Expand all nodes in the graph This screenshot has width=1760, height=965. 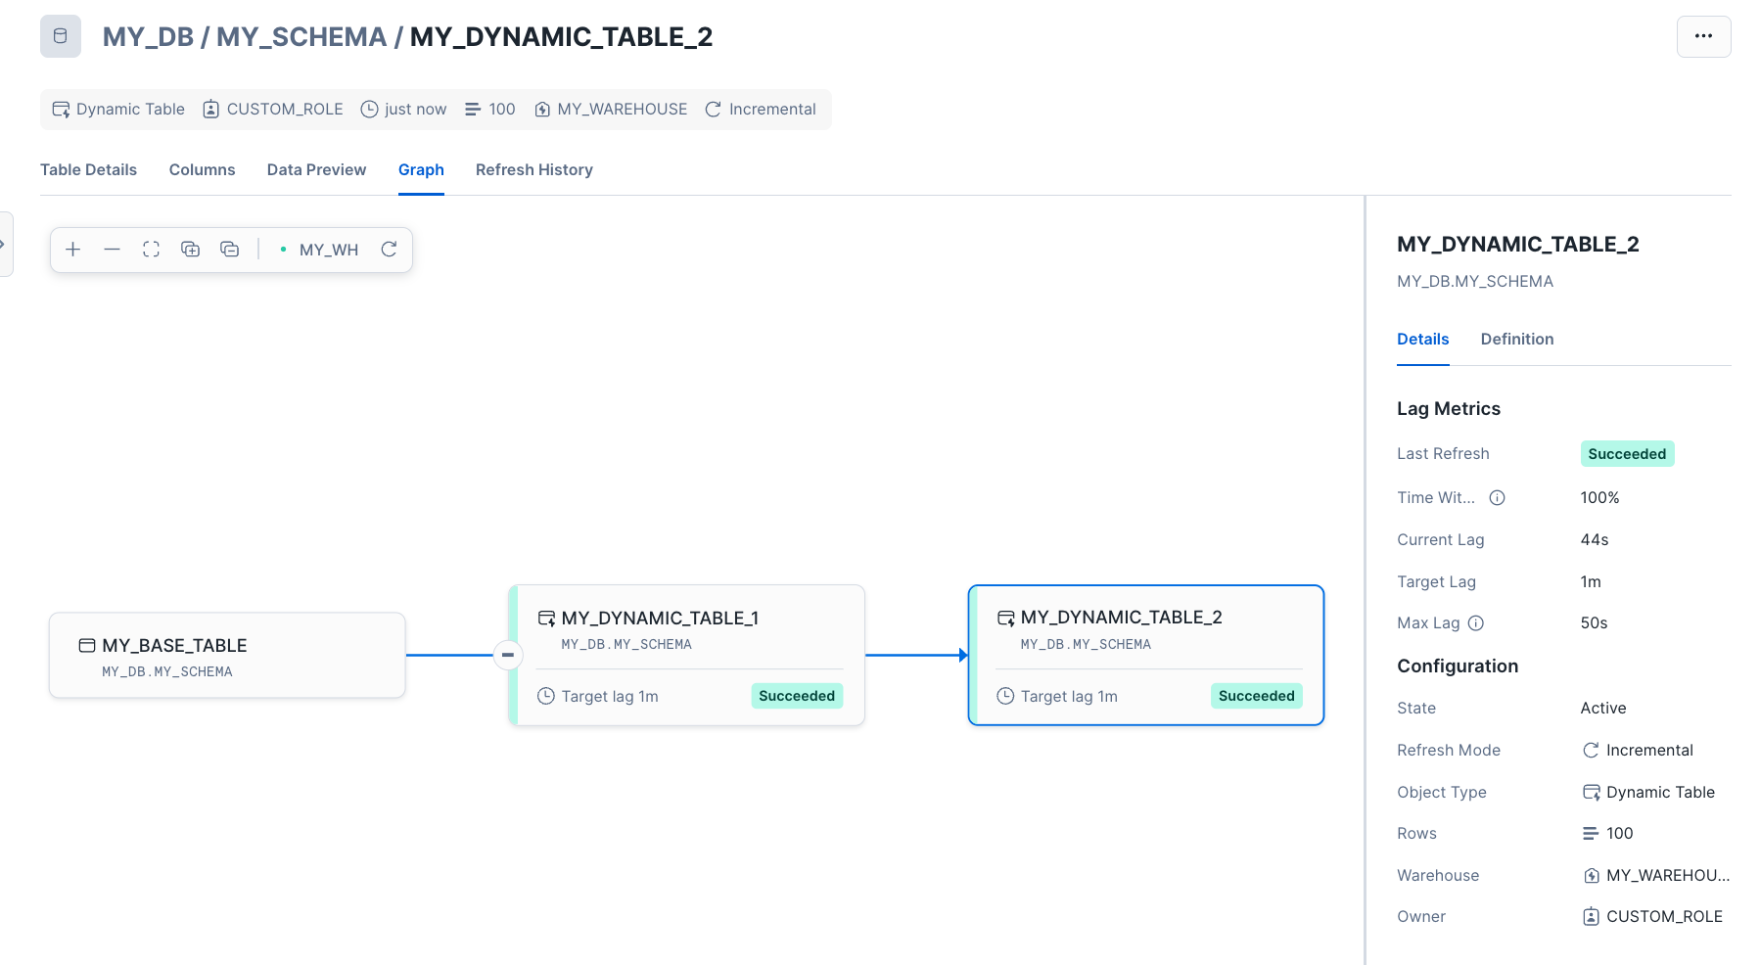(190, 250)
